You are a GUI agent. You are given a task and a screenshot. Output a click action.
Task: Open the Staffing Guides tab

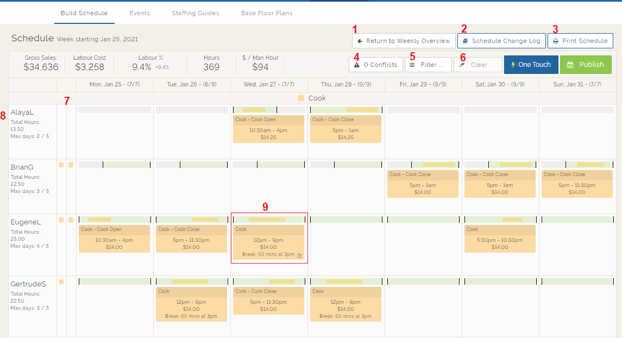[195, 12]
